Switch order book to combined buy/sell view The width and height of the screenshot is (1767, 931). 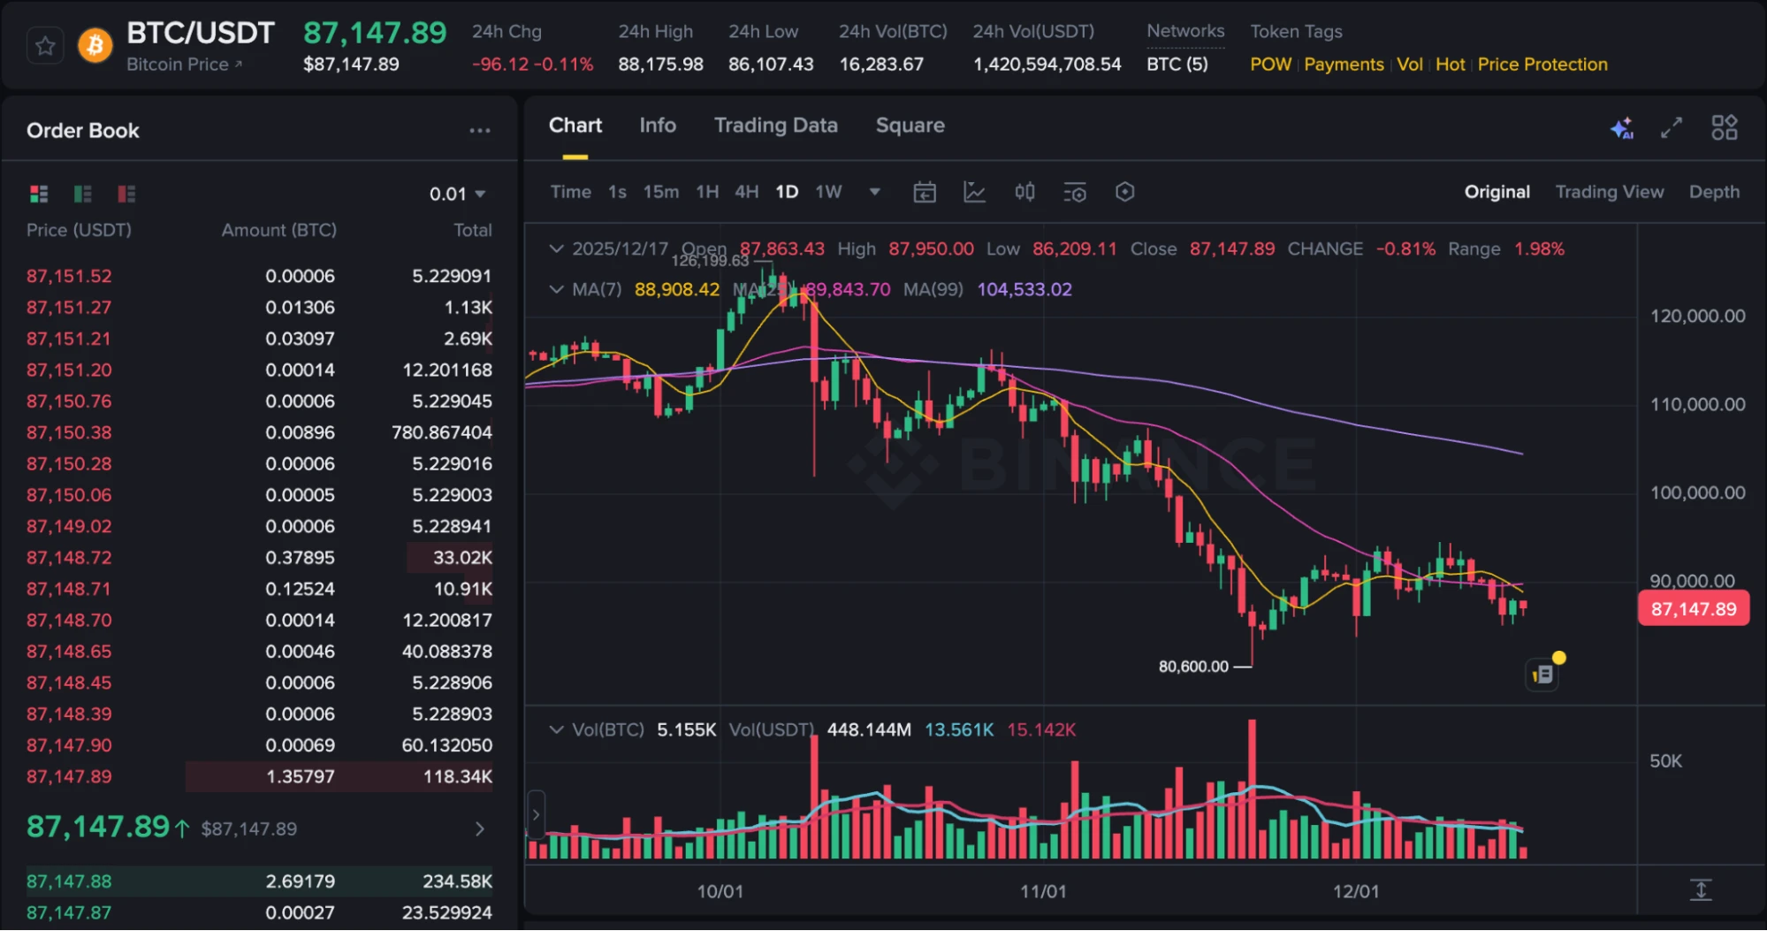(38, 193)
